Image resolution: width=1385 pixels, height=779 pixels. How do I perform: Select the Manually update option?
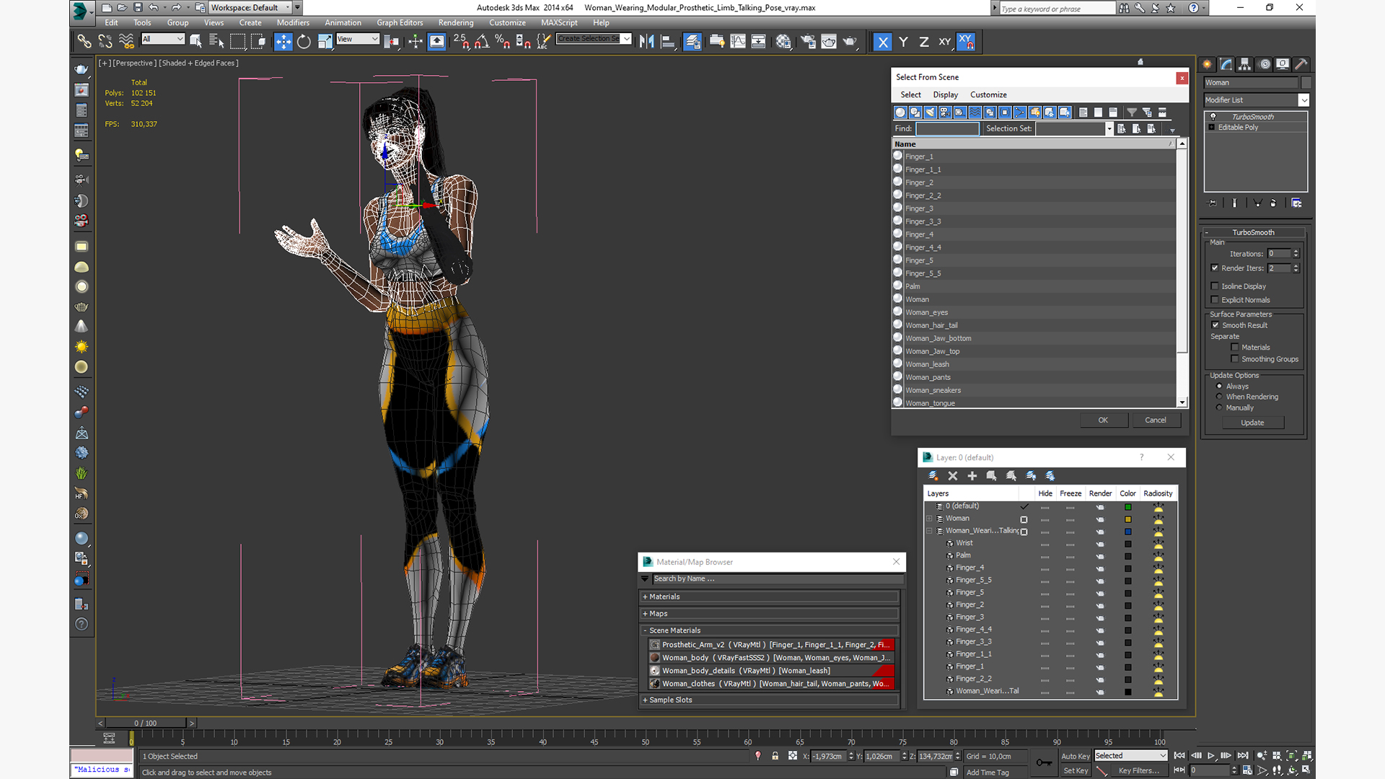(x=1220, y=408)
